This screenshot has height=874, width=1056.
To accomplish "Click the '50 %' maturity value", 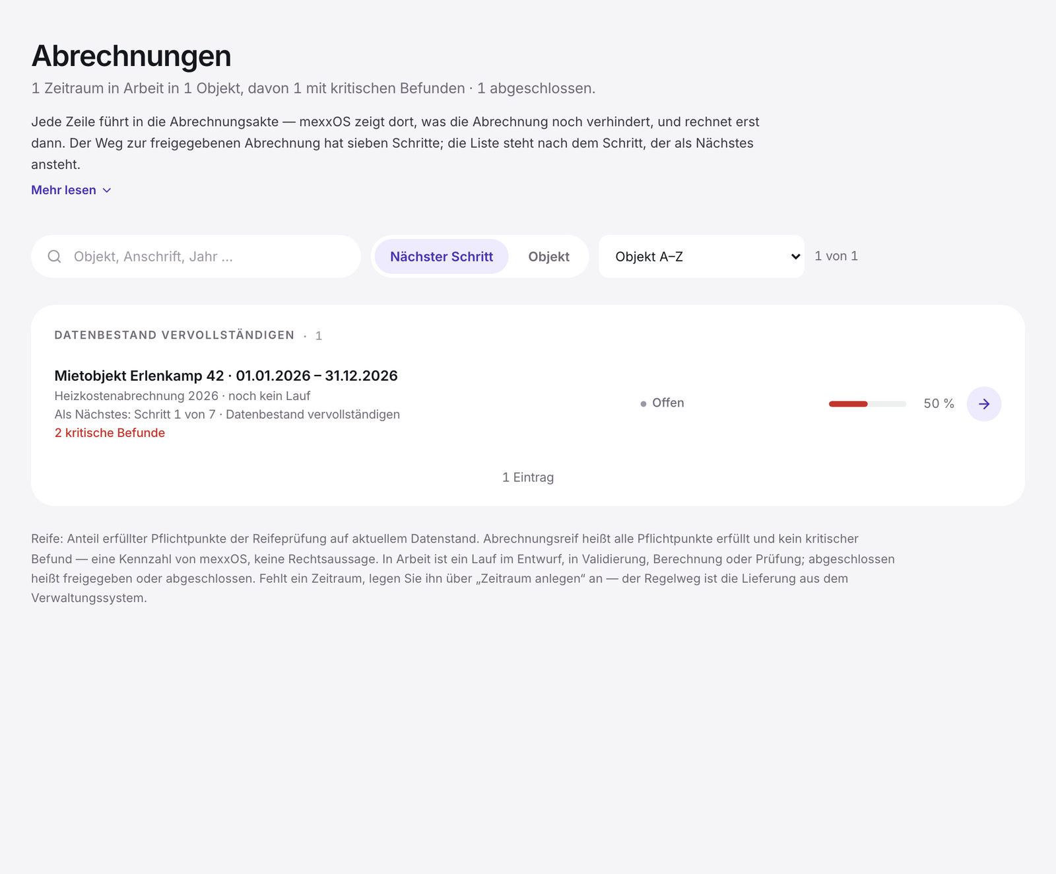I will (939, 403).
